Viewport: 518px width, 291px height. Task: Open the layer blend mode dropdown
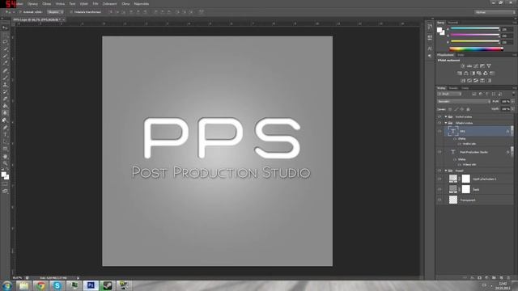coord(464,102)
